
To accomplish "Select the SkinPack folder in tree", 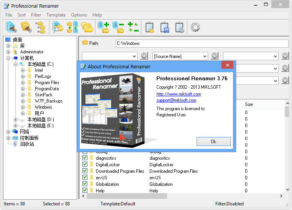I will (x=44, y=95).
